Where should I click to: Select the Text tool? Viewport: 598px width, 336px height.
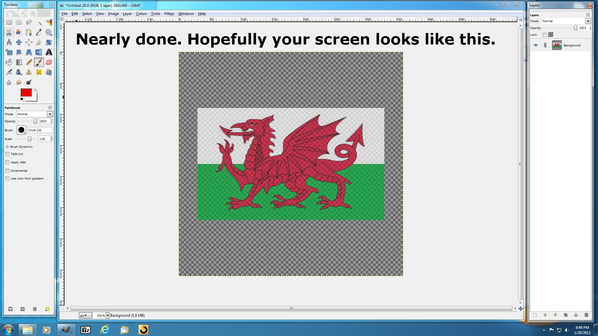click(x=49, y=52)
